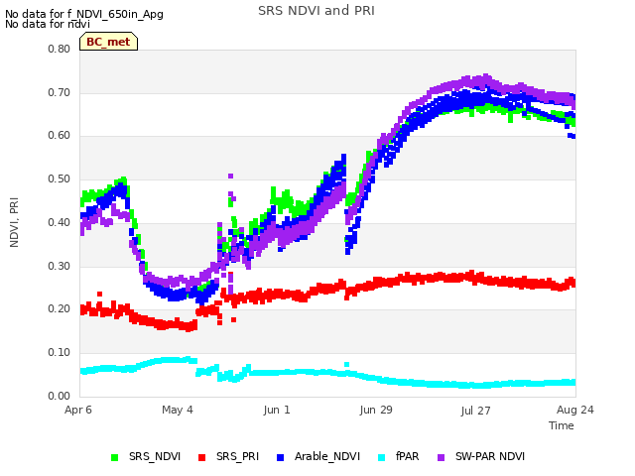Click the Jul 27 x-axis tick label
This screenshot has width=635, height=476.
(475, 411)
